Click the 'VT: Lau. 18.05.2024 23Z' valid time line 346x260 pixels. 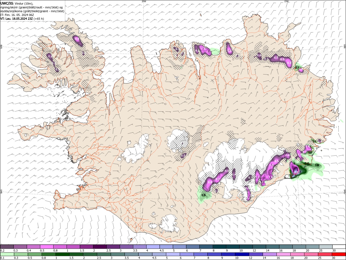pyautogui.click(x=22, y=19)
